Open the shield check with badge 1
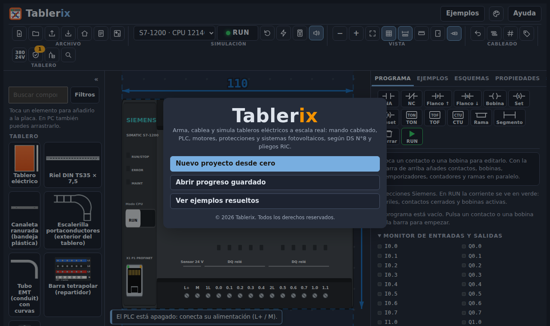This screenshot has height=326, width=550. click(36, 55)
